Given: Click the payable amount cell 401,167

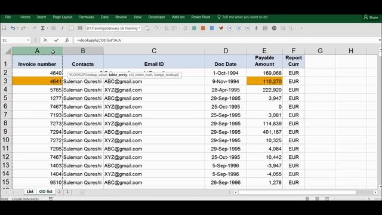Looking at the screenshot, I should 264,132.
